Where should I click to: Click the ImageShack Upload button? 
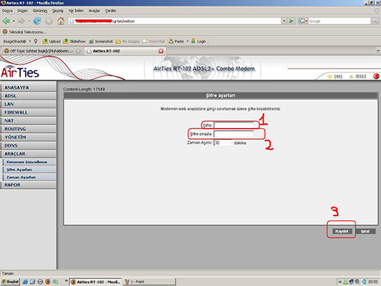(x=51, y=41)
